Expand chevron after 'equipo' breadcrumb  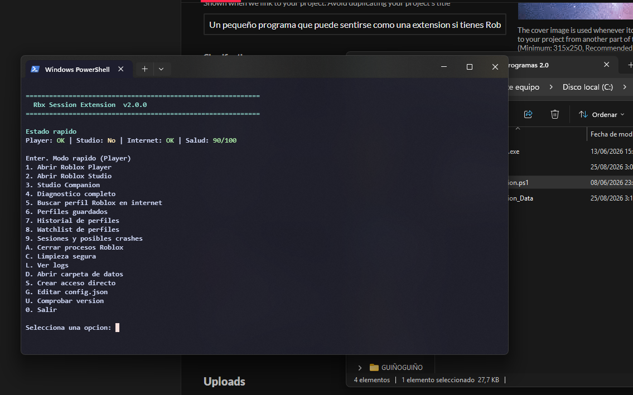point(551,87)
